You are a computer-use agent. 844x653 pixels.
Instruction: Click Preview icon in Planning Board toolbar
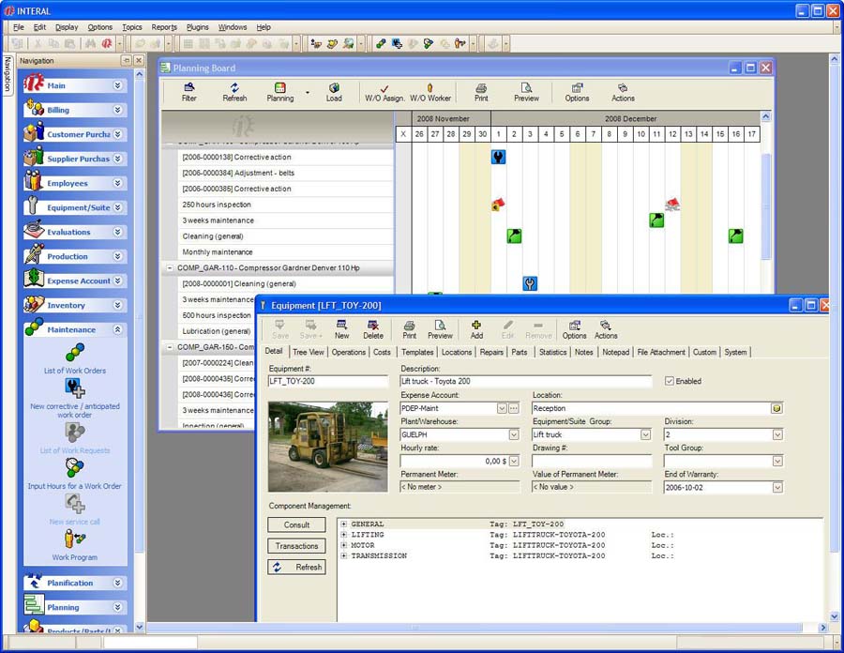[526, 93]
